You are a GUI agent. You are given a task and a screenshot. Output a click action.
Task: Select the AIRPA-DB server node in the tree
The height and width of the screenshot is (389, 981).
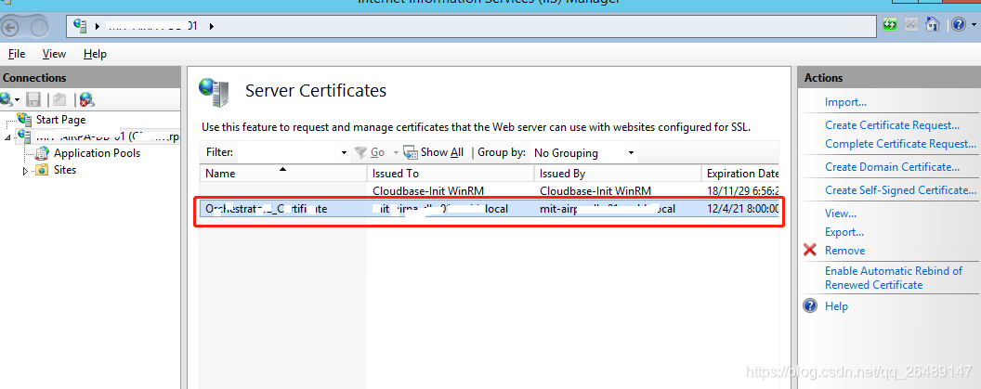click(x=108, y=136)
